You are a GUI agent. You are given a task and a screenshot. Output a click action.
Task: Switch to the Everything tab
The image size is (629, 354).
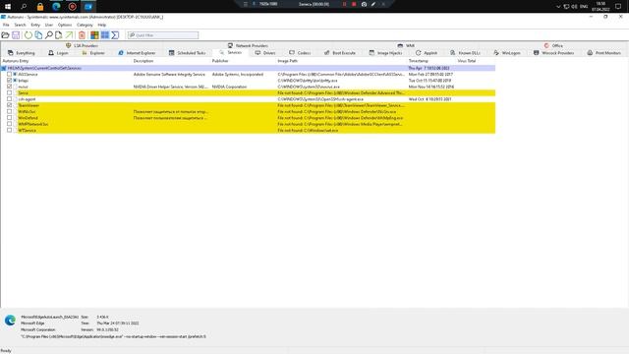[x=22, y=53]
